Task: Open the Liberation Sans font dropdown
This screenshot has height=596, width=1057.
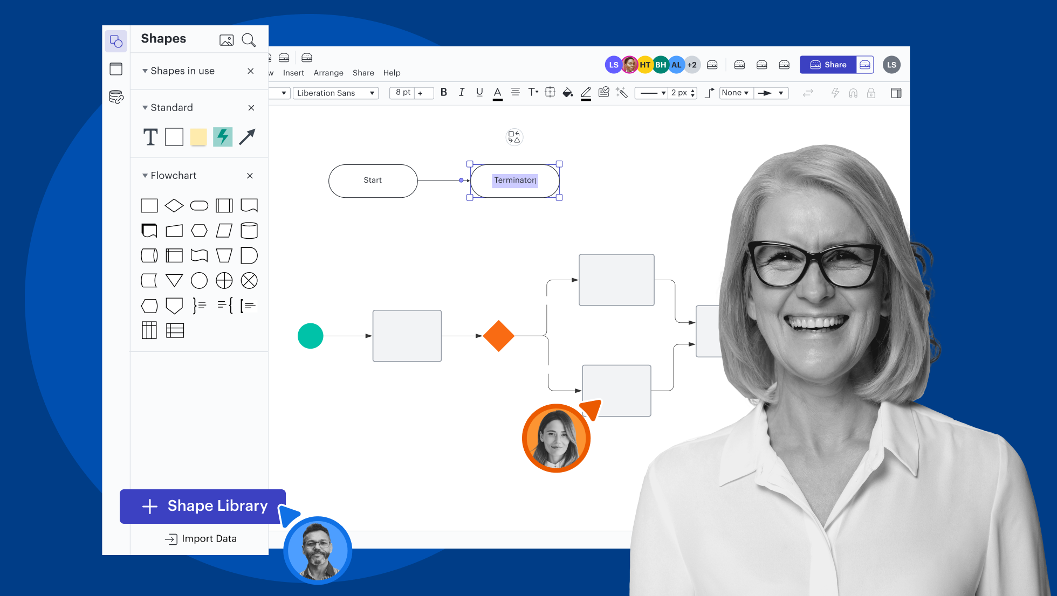Action: pyautogui.click(x=335, y=93)
